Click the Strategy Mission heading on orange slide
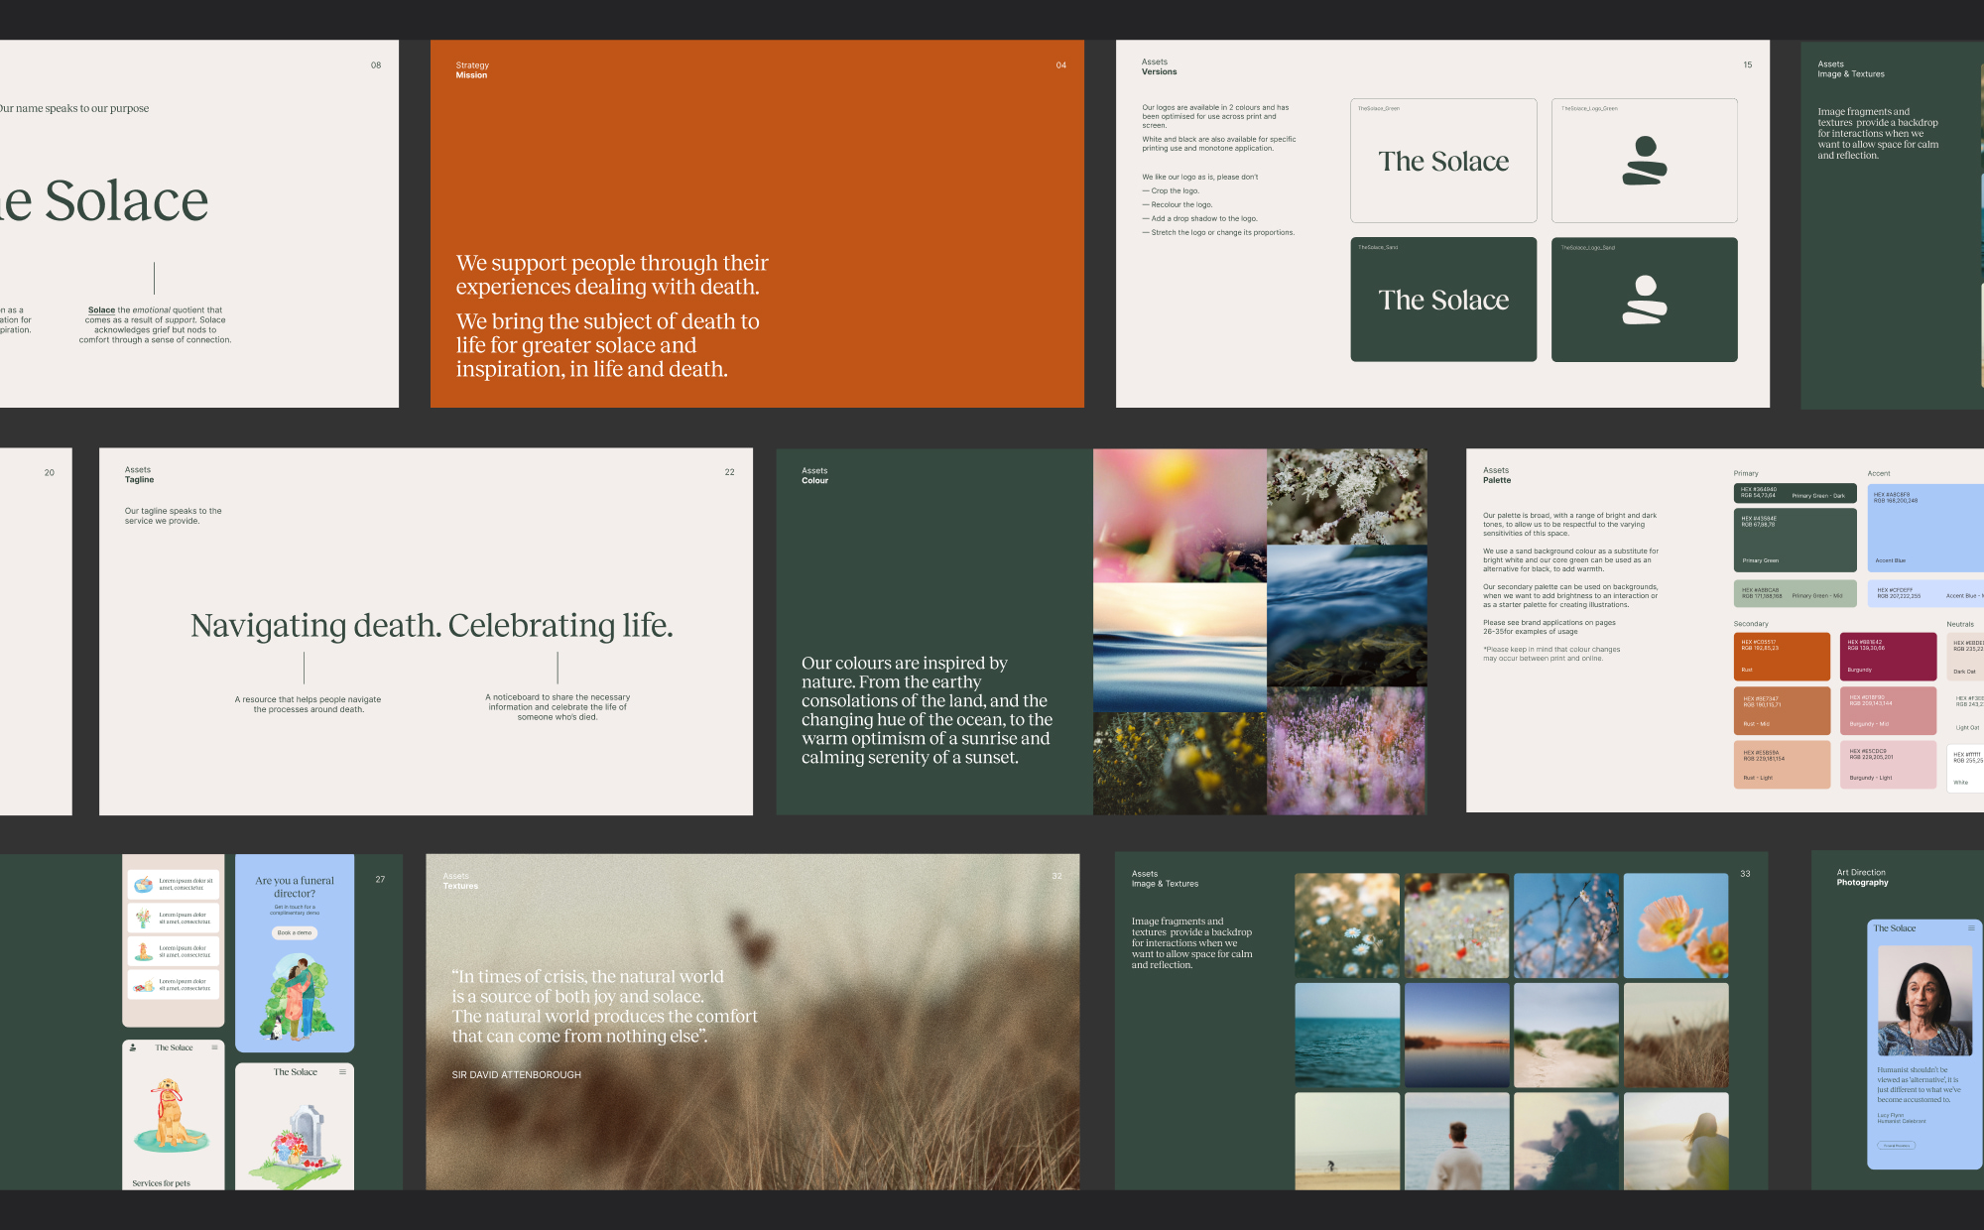The height and width of the screenshot is (1230, 1984). tap(472, 70)
